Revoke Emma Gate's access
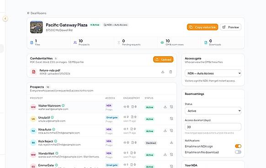Screen dimensions: 266x168 [x=171, y=166]
